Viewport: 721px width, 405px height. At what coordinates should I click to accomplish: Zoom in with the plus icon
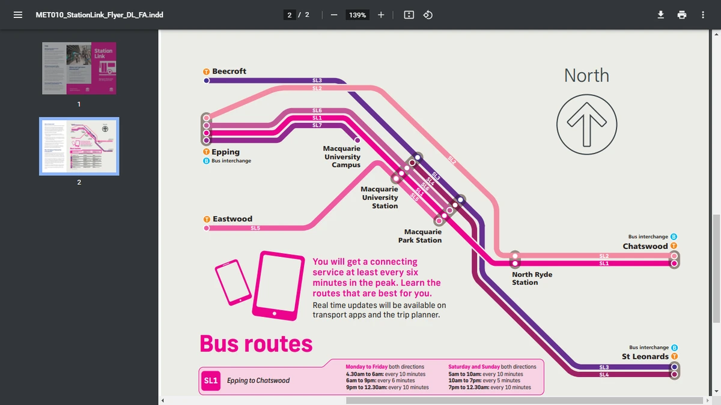pyautogui.click(x=380, y=14)
